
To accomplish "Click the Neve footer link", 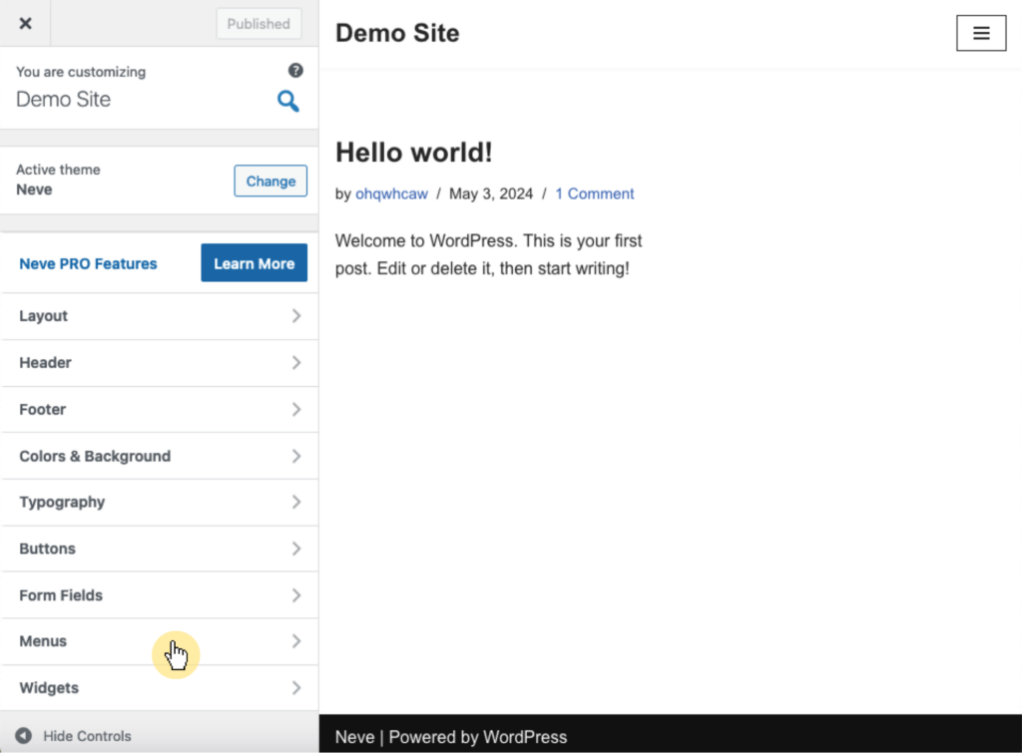I will coord(354,737).
